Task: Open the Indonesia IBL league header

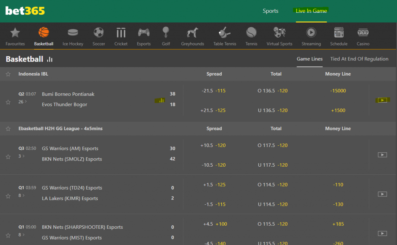Action: click(33, 74)
